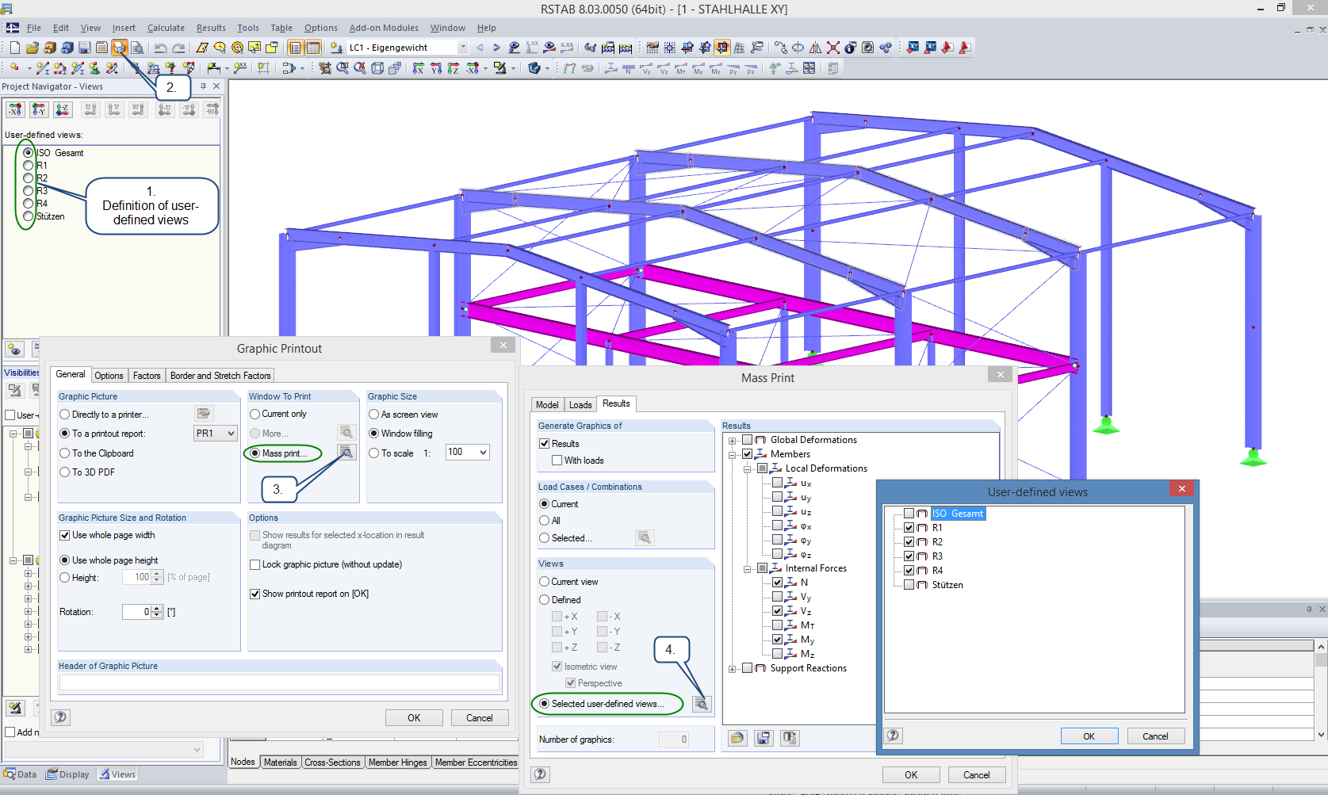Click help icon in User-defined views dialog

(894, 736)
